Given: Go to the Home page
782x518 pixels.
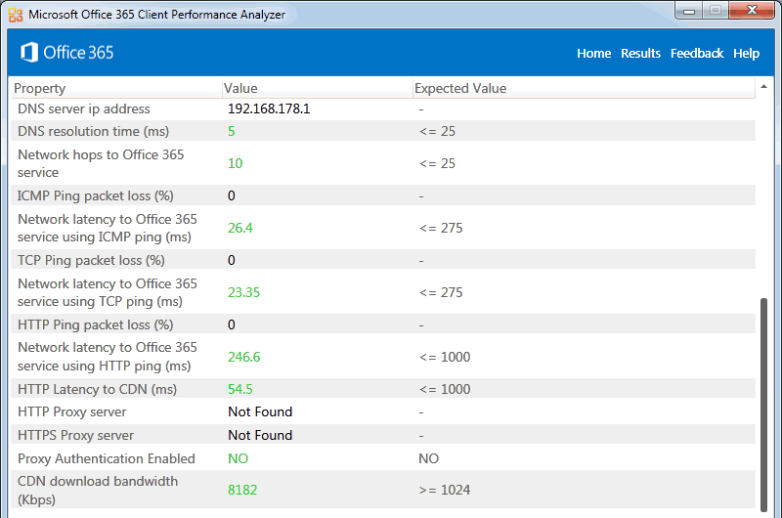Looking at the screenshot, I should point(593,54).
